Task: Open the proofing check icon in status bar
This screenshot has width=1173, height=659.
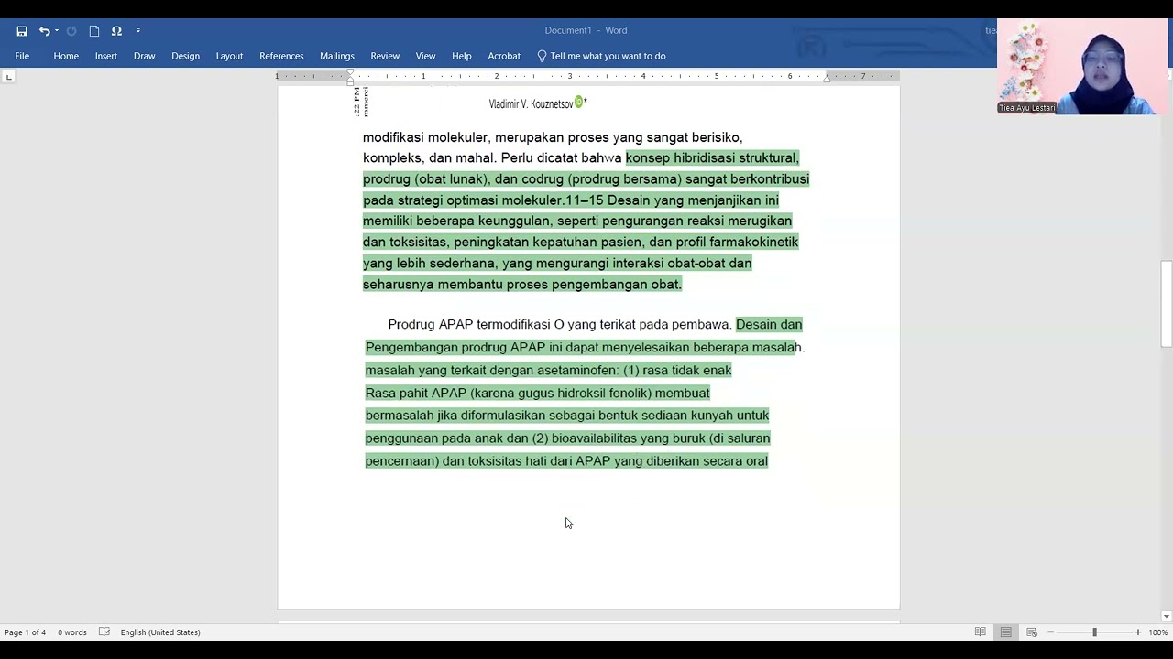Action: 104,632
